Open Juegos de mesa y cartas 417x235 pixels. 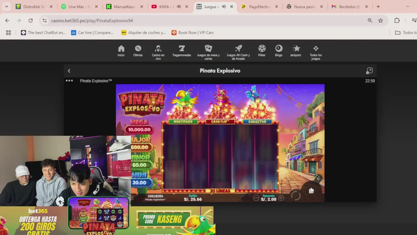[208, 53]
